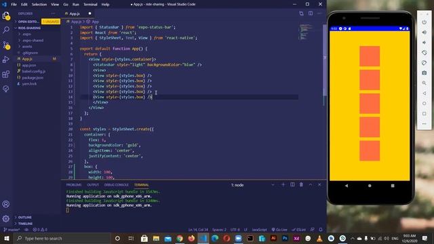Open editor More Actions ellipsis
The width and height of the screenshot is (434, 244).
pos(319,14)
